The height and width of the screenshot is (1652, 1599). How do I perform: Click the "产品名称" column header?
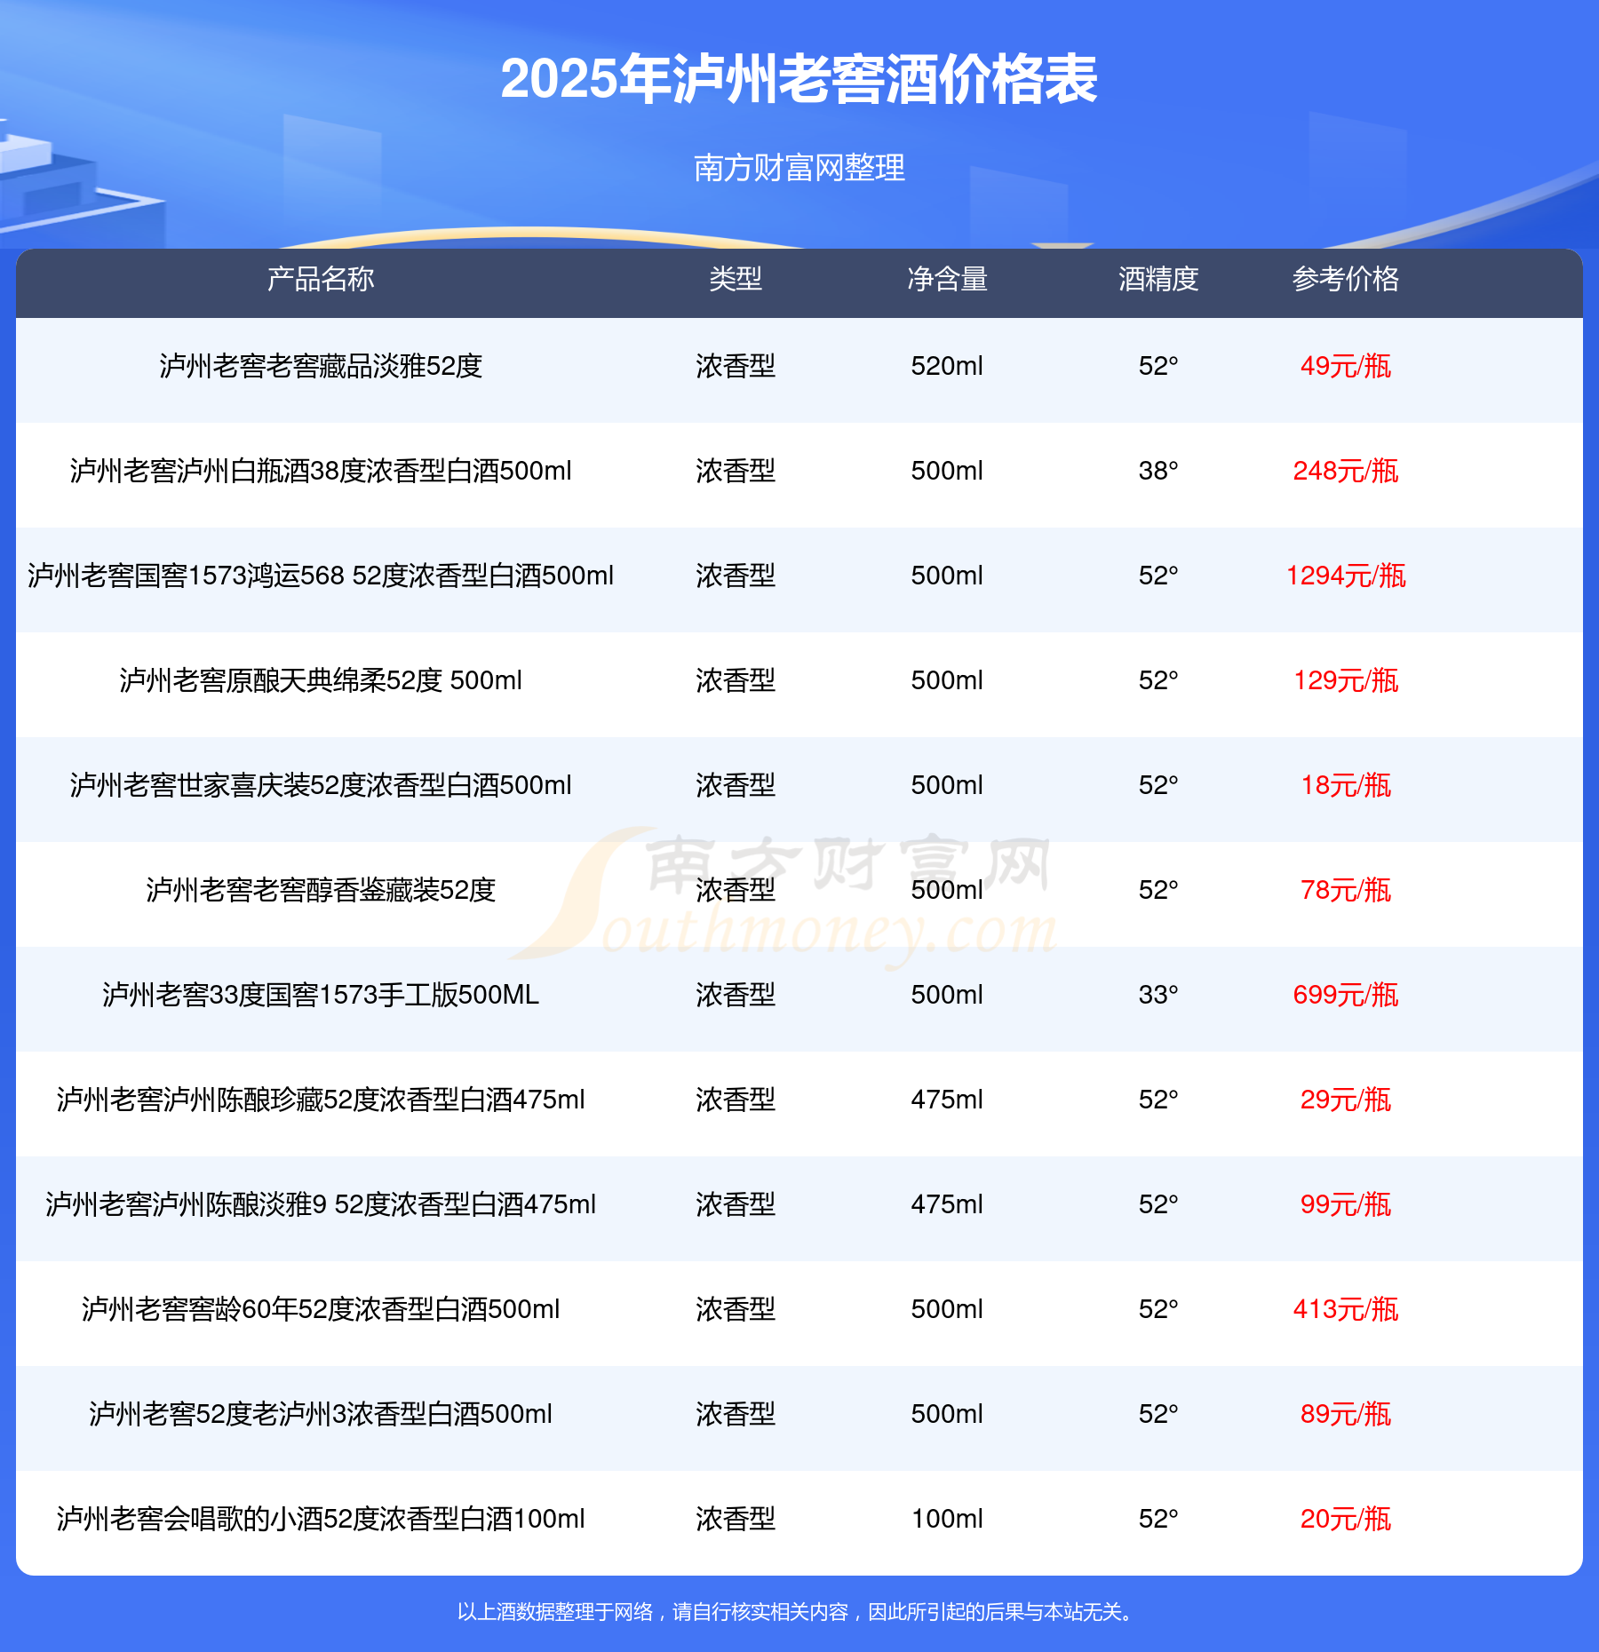(x=321, y=279)
